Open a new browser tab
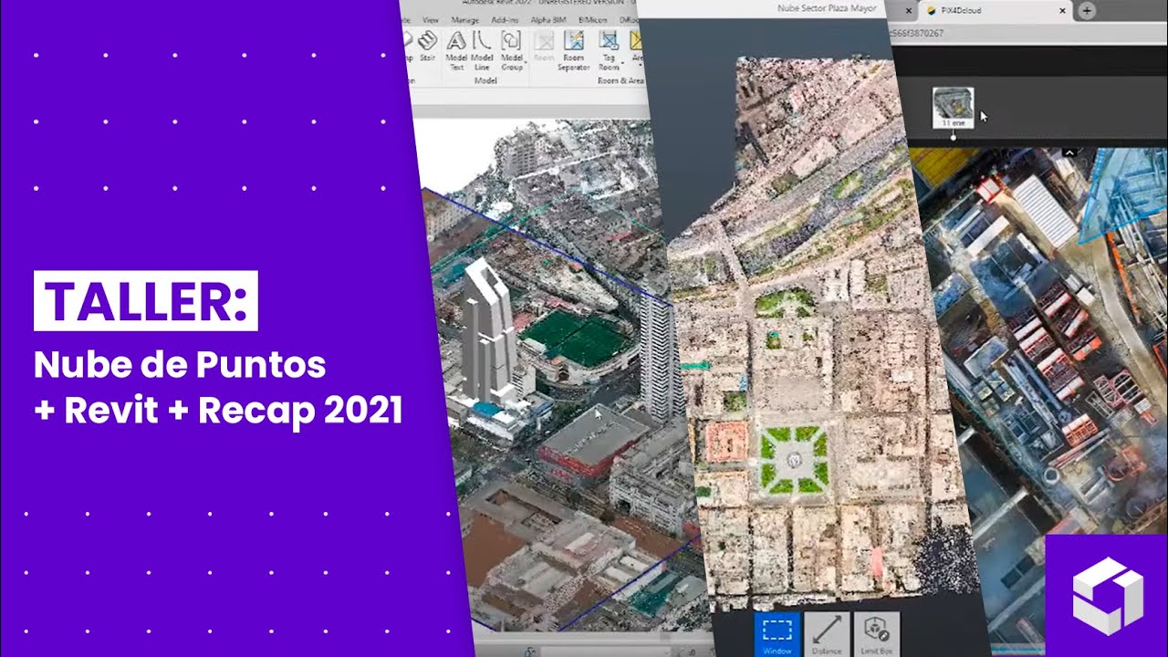 pos(1087,11)
